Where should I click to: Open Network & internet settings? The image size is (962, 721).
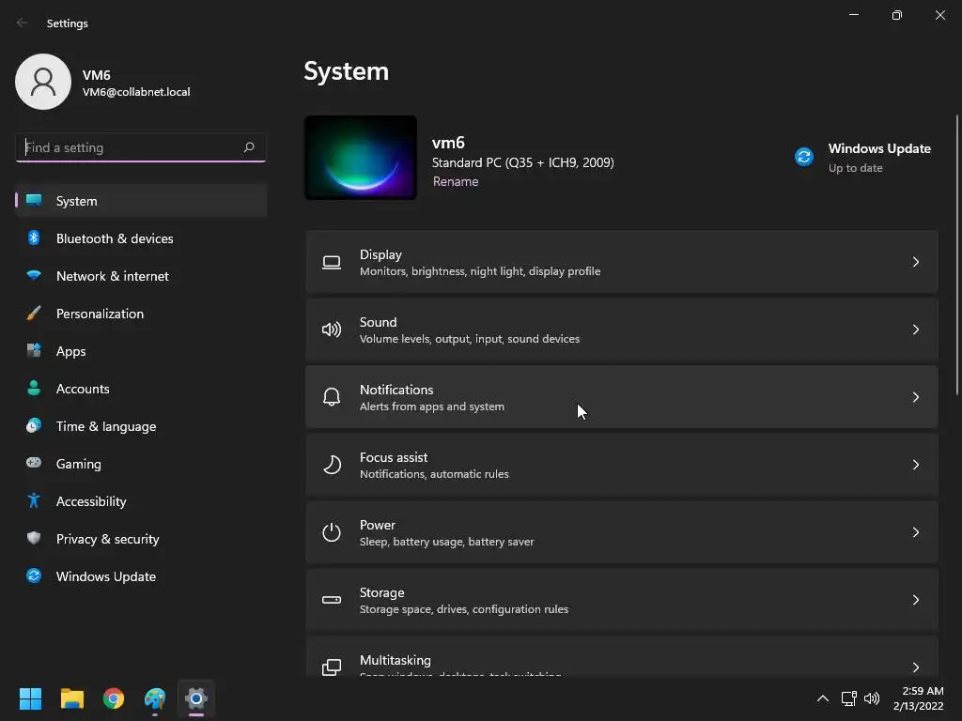click(x=141, y=276)
